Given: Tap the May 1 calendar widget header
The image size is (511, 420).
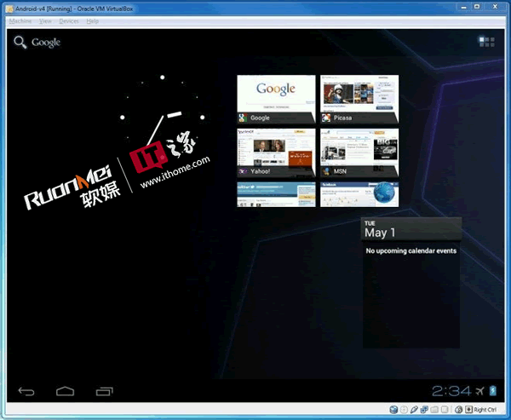Looking at the screenshot, I should [411, 230].
